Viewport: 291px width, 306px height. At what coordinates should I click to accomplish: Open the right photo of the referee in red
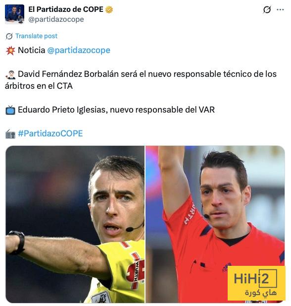[215, 224]
